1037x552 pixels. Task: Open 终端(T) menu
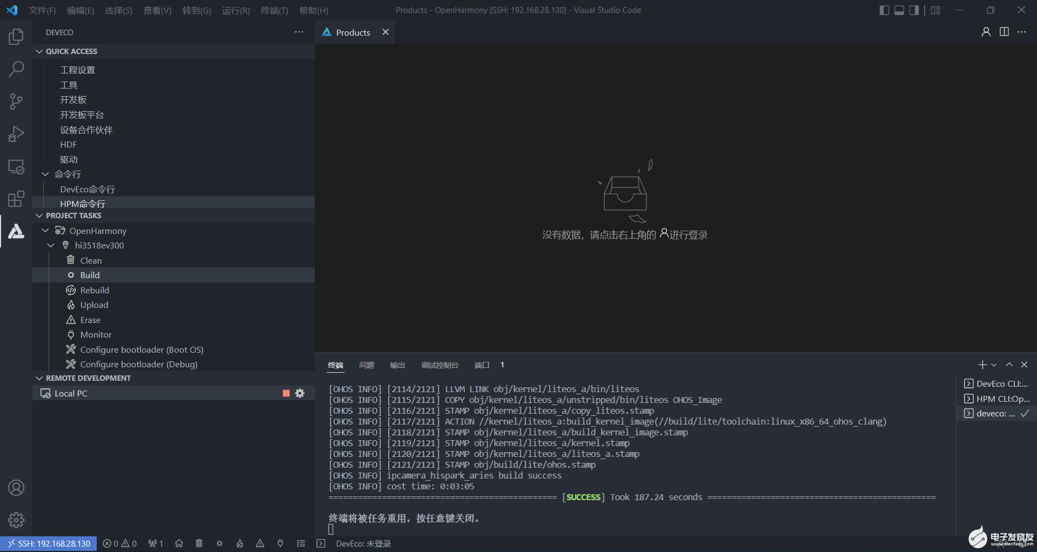click(274, 10)
